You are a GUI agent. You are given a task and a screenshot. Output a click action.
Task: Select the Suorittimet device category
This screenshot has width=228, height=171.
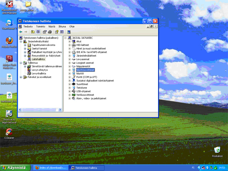(x=82, y=84)
